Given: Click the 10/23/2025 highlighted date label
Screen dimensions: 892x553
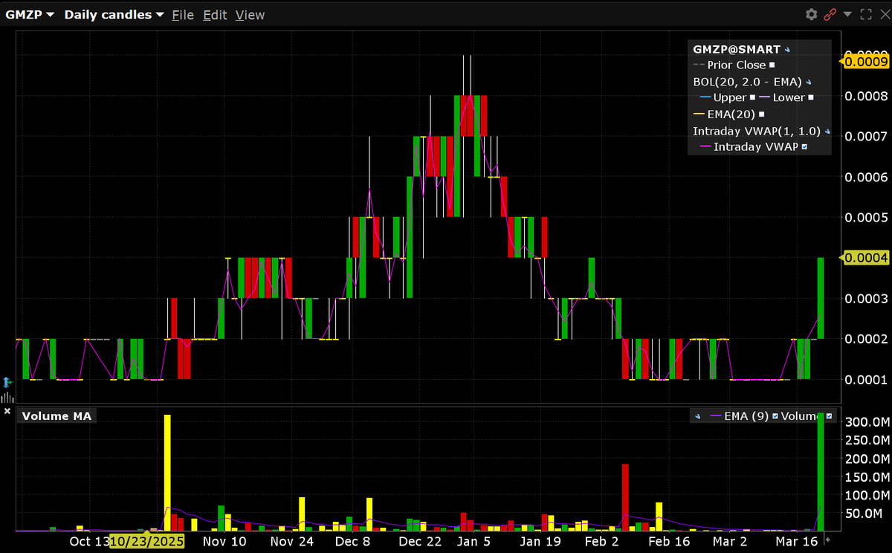Looking at the screenshot, I should (x=147, y=541).
